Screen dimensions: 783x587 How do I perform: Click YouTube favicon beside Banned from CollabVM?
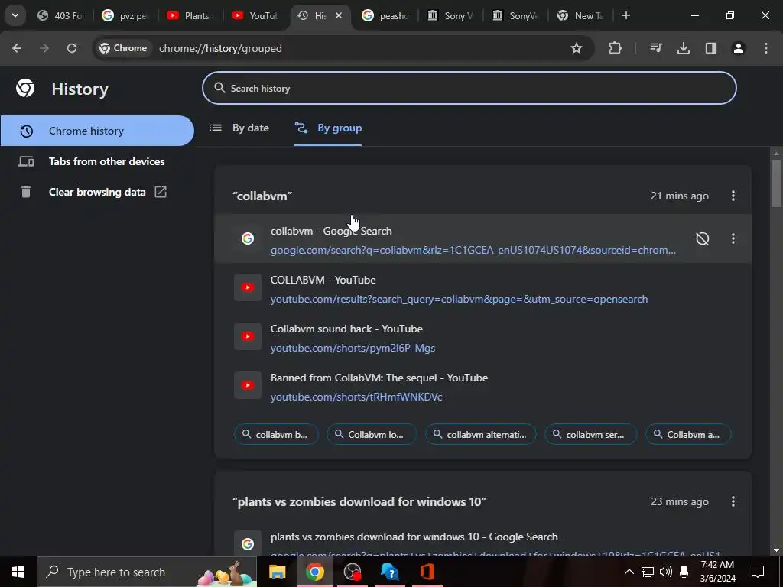(x=248, y=385)
